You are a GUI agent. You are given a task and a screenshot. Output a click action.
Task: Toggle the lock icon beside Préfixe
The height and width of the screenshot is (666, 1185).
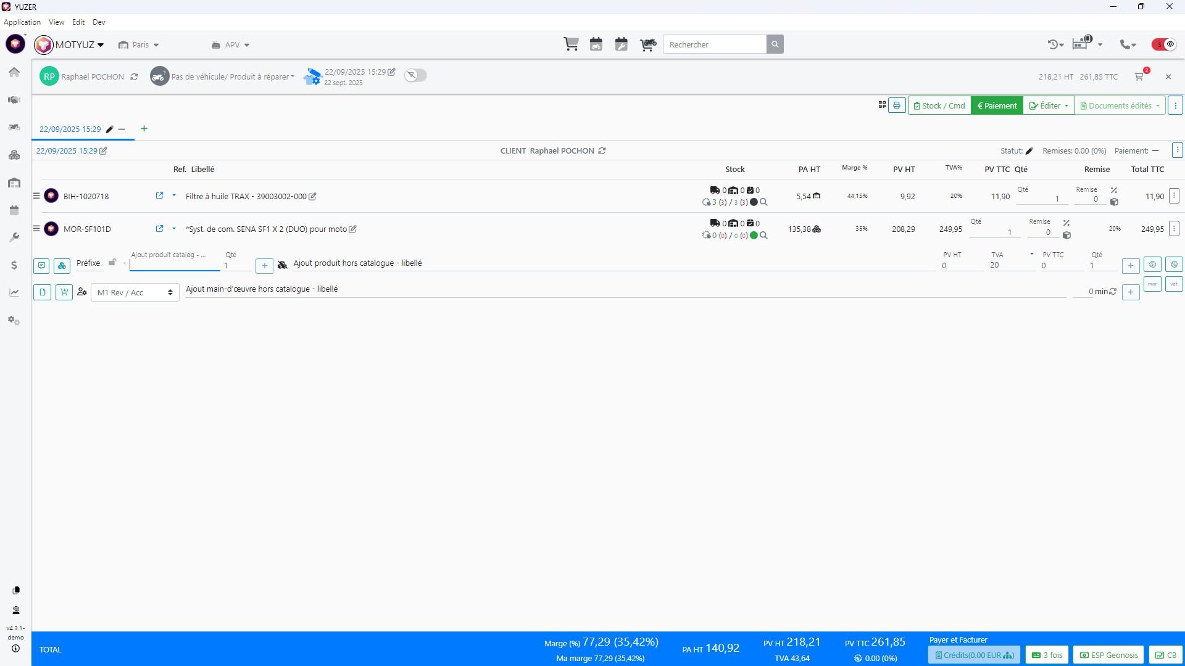click(112, 263)
